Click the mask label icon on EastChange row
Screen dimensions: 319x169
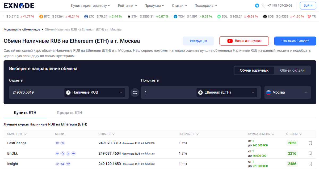point(57,143)
